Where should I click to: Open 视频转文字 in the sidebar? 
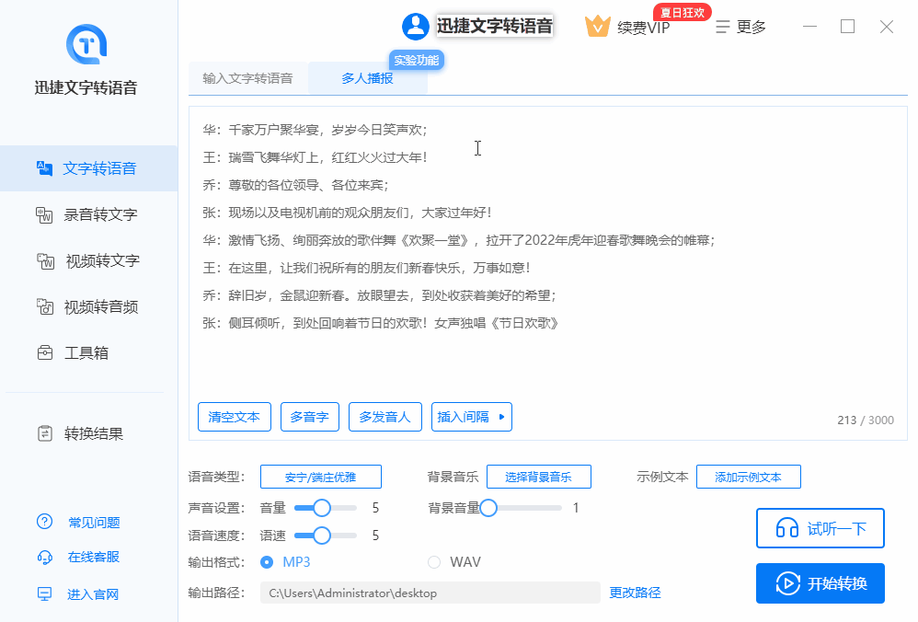(89, 261)
